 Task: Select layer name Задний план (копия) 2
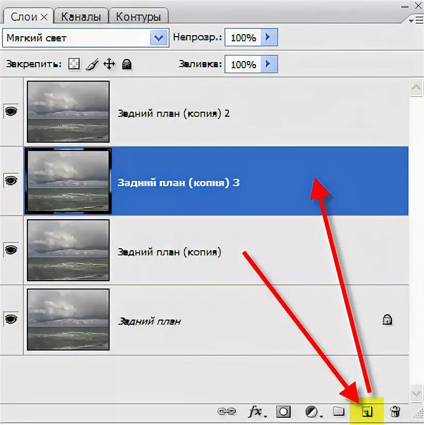174,113
